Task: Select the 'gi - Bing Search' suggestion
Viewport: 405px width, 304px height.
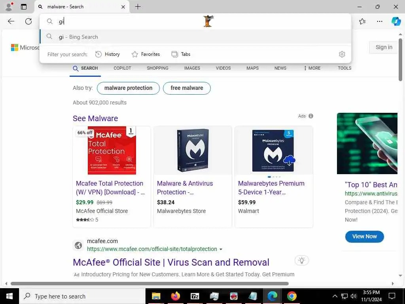Action: pyautogui.click(x=195, y=37)
